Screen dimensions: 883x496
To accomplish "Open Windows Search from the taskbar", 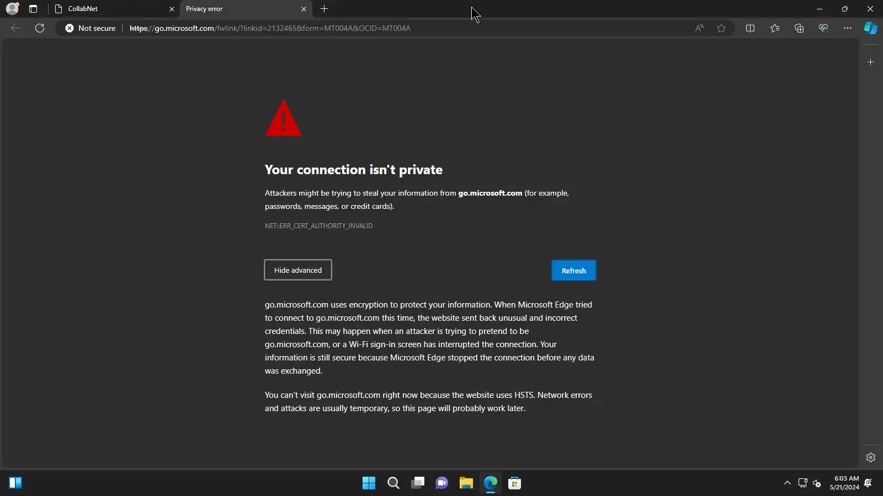I will click(393, 483).
